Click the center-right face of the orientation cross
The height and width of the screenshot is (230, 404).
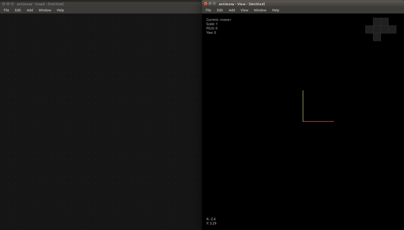click(385, 29)
